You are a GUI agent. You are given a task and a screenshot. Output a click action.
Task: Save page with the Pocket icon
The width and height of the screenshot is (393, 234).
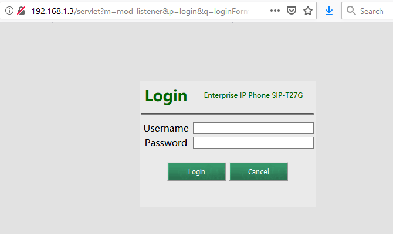click(x=292, y=11)
